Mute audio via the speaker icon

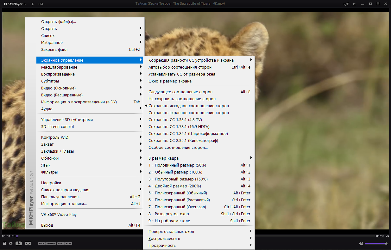pos(361,244)
